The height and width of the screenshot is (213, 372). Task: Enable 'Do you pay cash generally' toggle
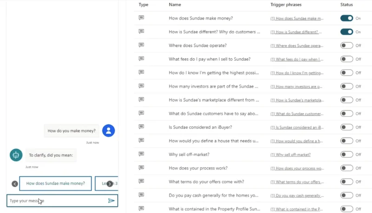coord(346,195)
